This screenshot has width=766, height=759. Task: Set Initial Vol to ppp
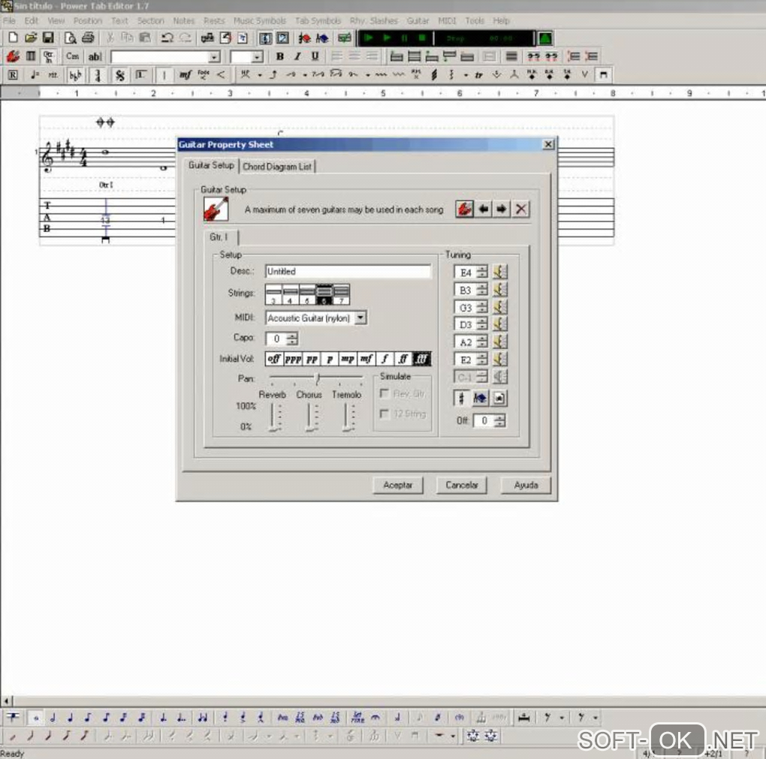pos(293,359)
